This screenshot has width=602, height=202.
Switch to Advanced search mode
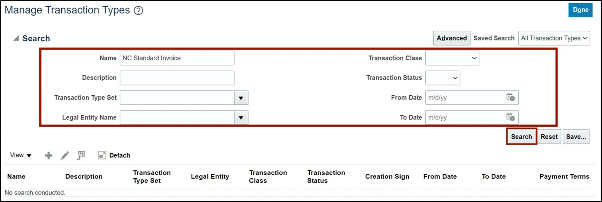[451, 38]
